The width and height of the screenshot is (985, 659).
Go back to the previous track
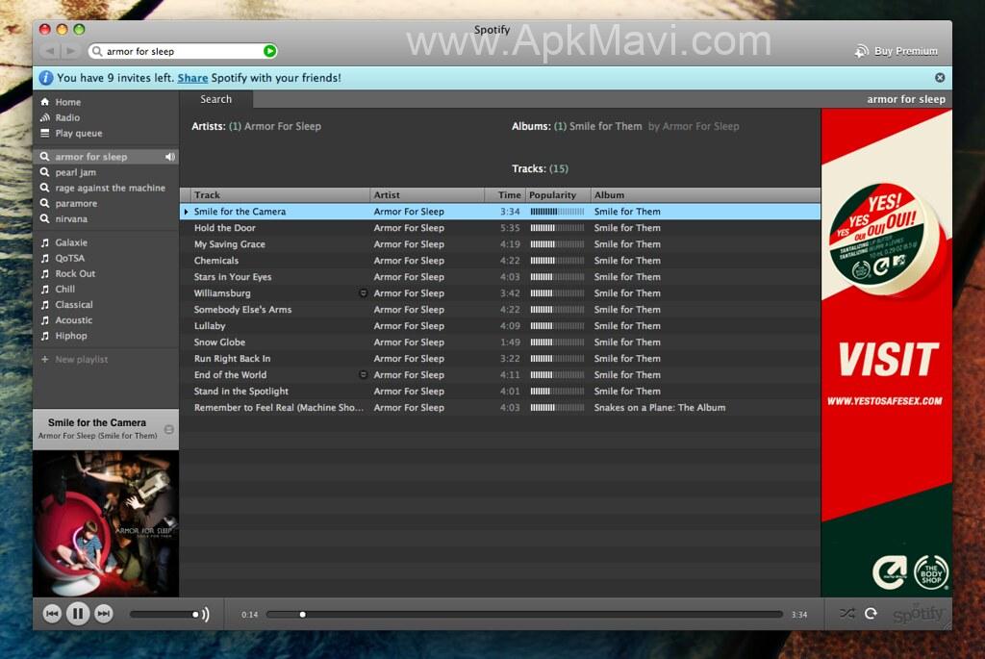click(52, 614)
